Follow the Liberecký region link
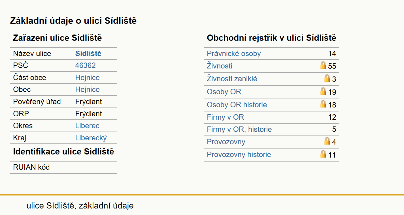 [91, 138]
